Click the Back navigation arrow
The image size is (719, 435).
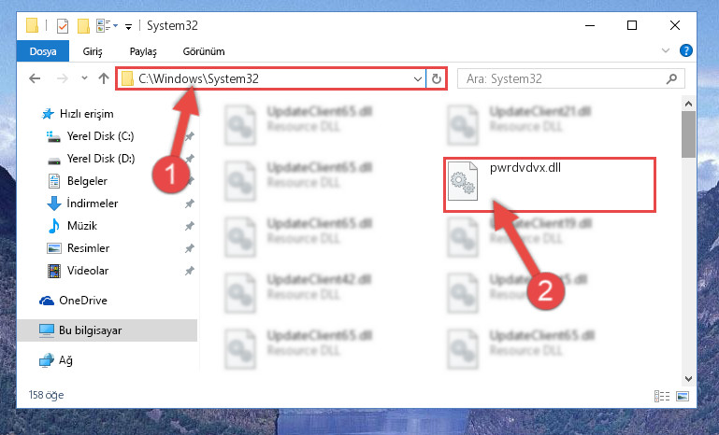click(35, 78)
